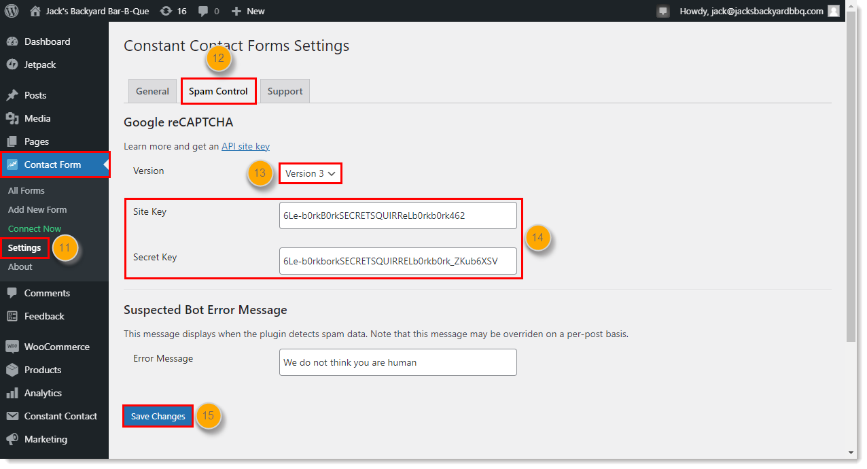The width and height of the screenshot is (867, 469).
Task: Click the Howdy account link
Action: point(751,11)
